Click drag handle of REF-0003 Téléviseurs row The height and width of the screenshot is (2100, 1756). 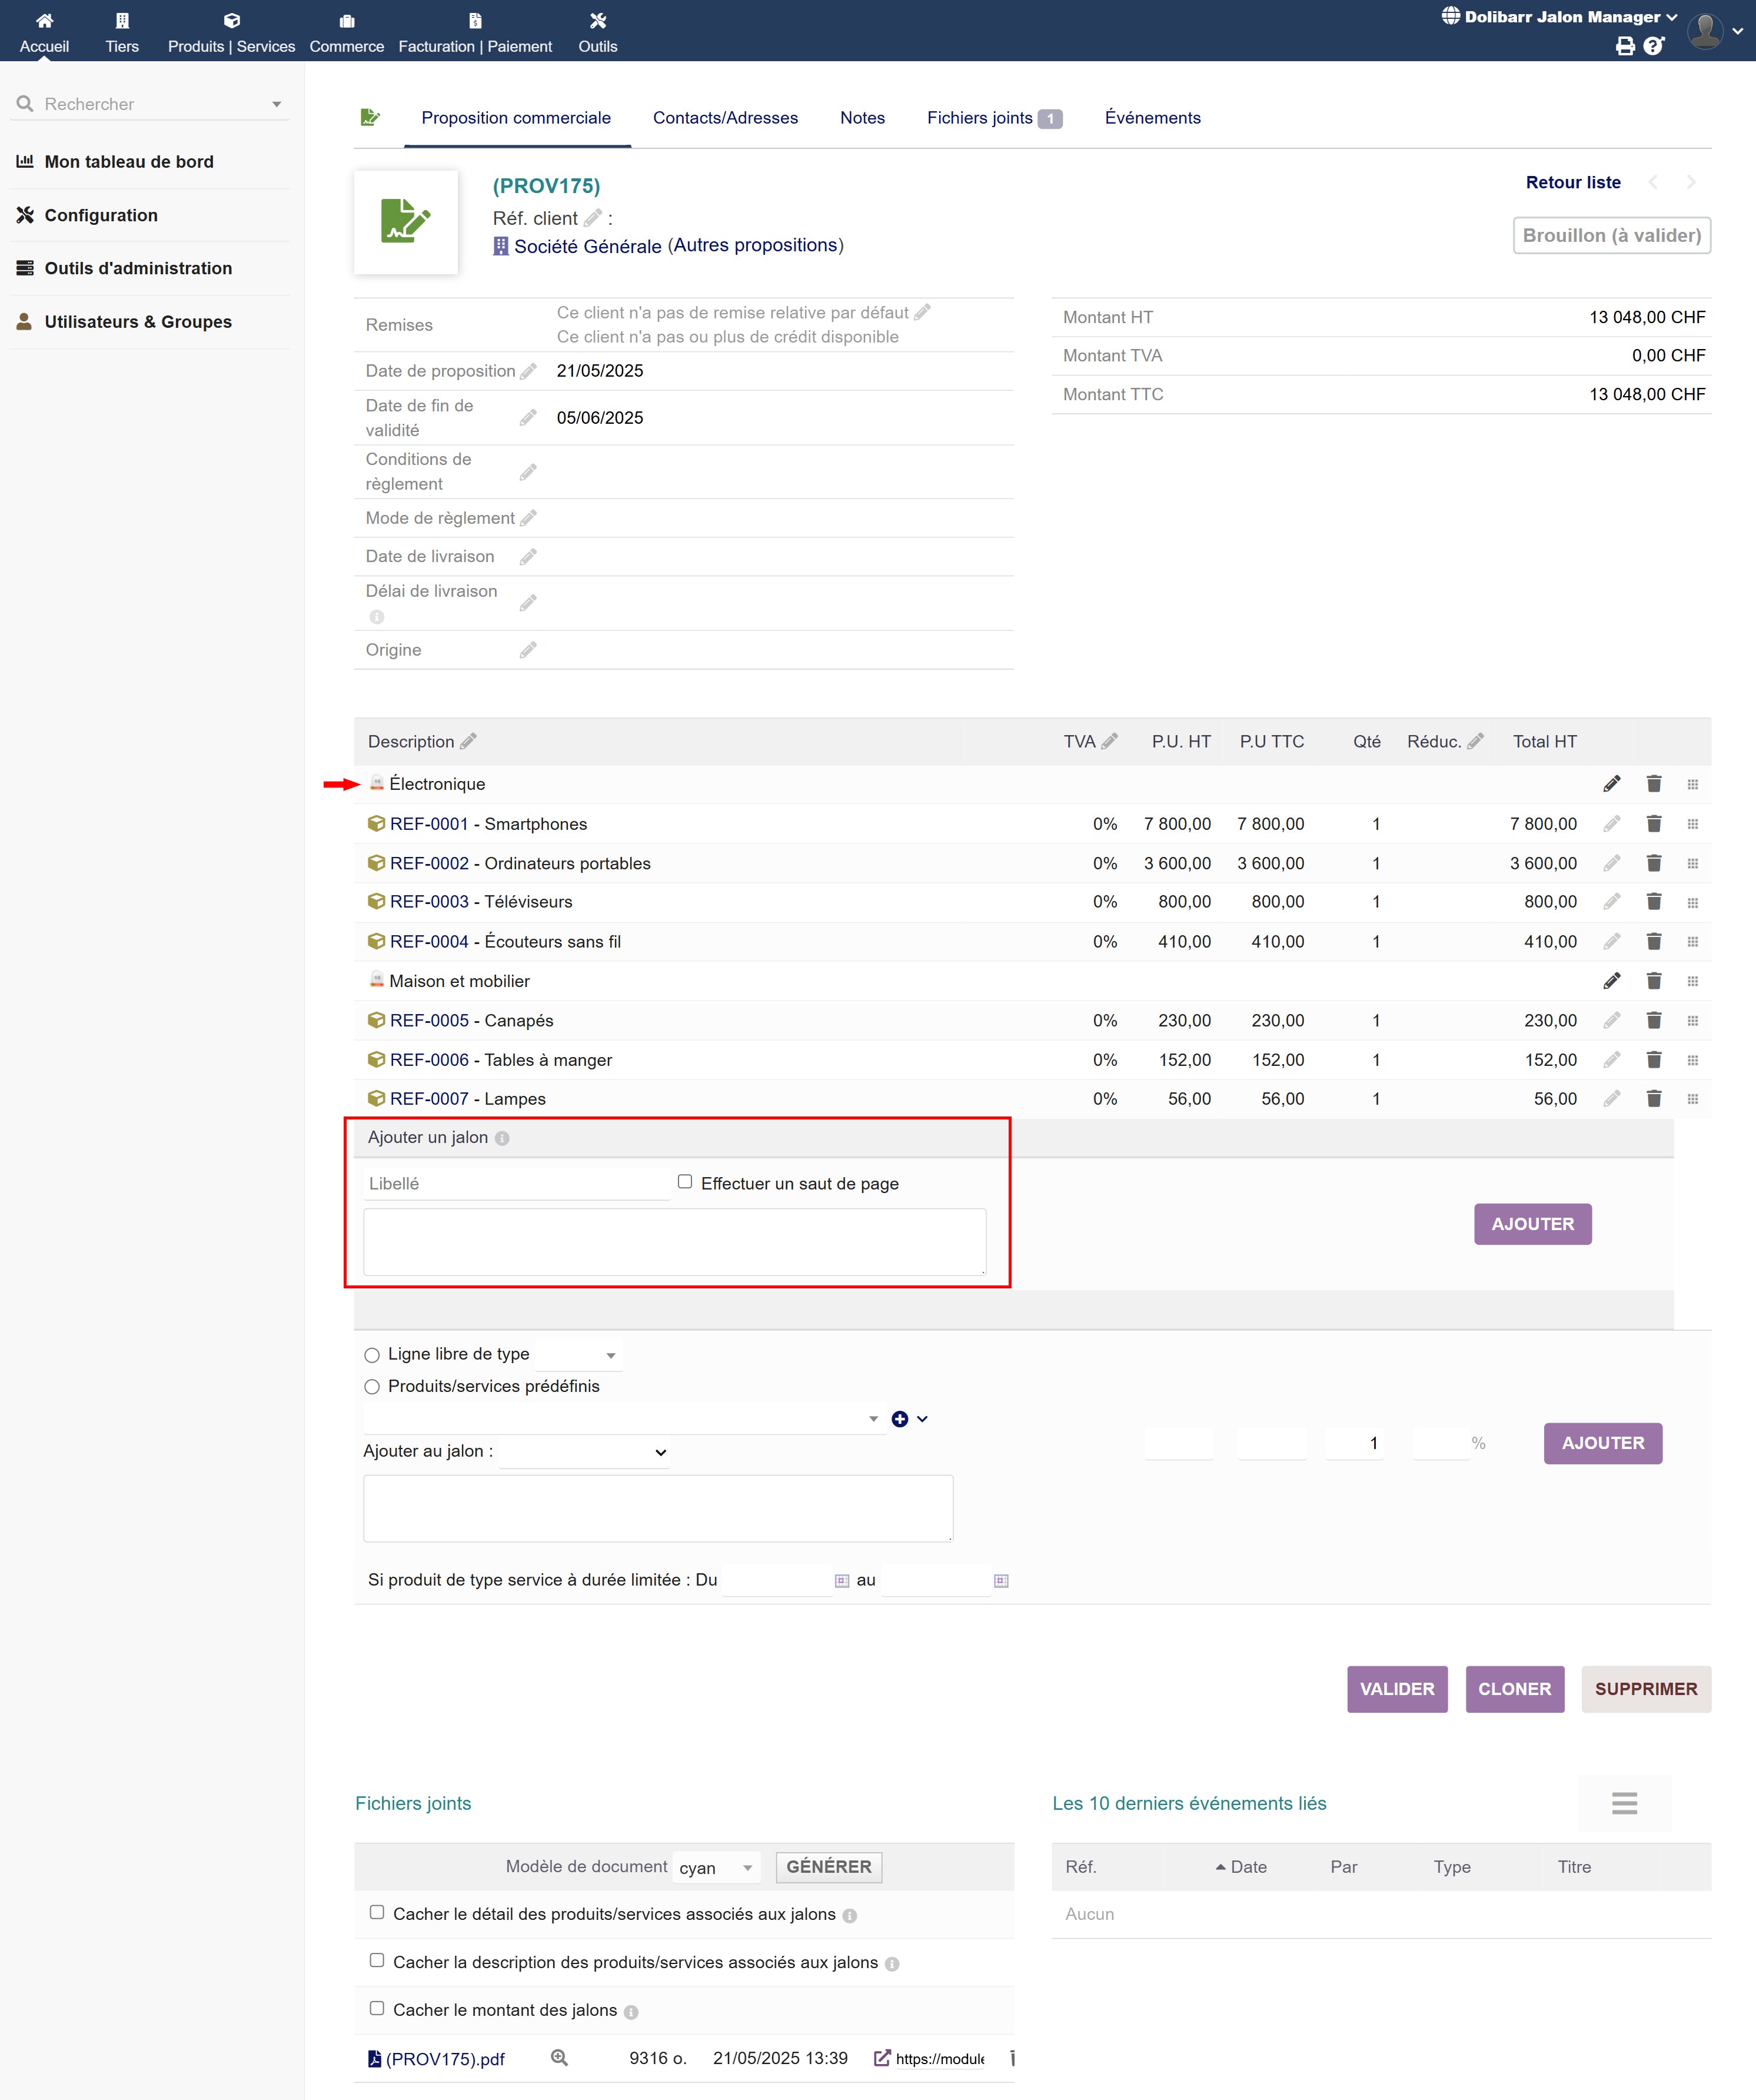point(1692,903)
